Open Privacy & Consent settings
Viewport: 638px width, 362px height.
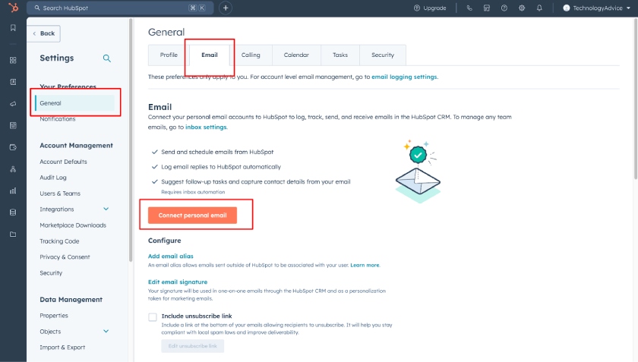coord(65,257)
